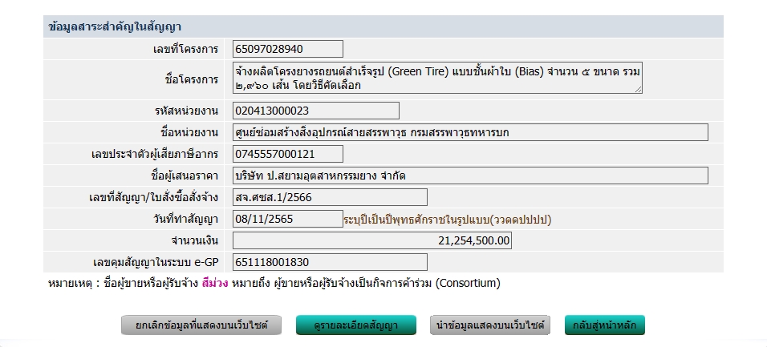Click inside the ชื่อโครงการ text area

437,78
